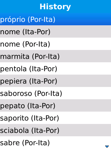Click the word "marmita" in list
Viewport: 111px width, 148px height.
[15, 56]
